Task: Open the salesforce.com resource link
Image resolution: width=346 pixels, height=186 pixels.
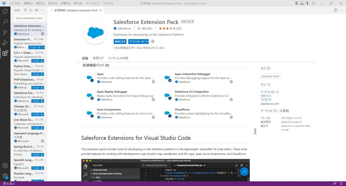Action: coord(270,104)
